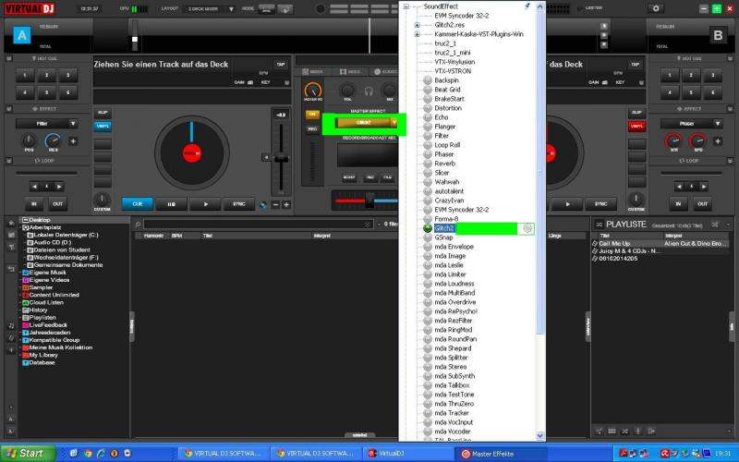Click the play button on deck A
This screenshot has width=739, height=462.
coord(205,204)
